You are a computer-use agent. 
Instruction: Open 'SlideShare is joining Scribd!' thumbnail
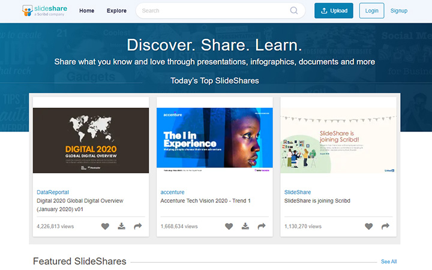[x=338, y=140]
